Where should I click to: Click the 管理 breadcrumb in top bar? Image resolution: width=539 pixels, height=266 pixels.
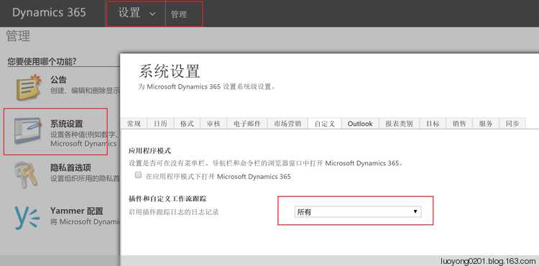pyautogui.click(x=179, y=14)
